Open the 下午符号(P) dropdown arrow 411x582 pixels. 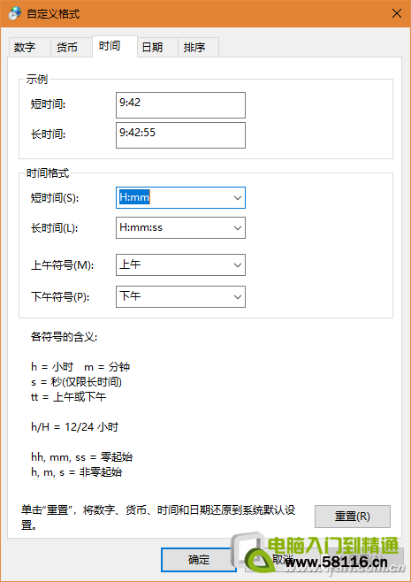[238, 296]
